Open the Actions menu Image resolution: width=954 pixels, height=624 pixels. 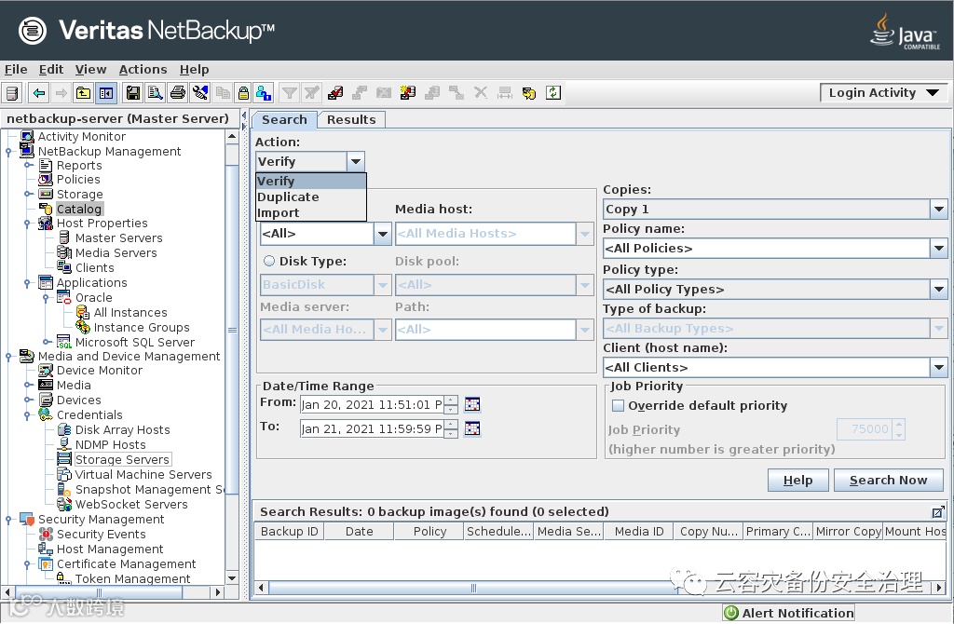pyautogui.click(x=143, y=69)
